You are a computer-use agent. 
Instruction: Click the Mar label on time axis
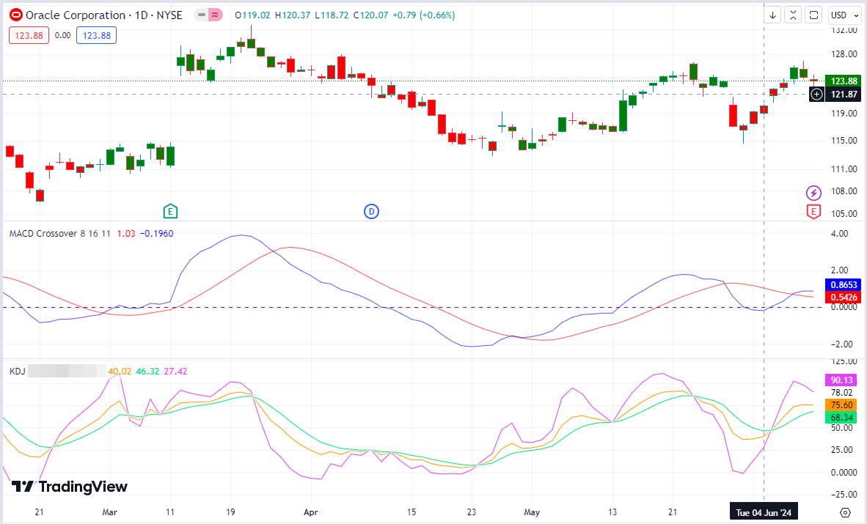coord(109,512)
